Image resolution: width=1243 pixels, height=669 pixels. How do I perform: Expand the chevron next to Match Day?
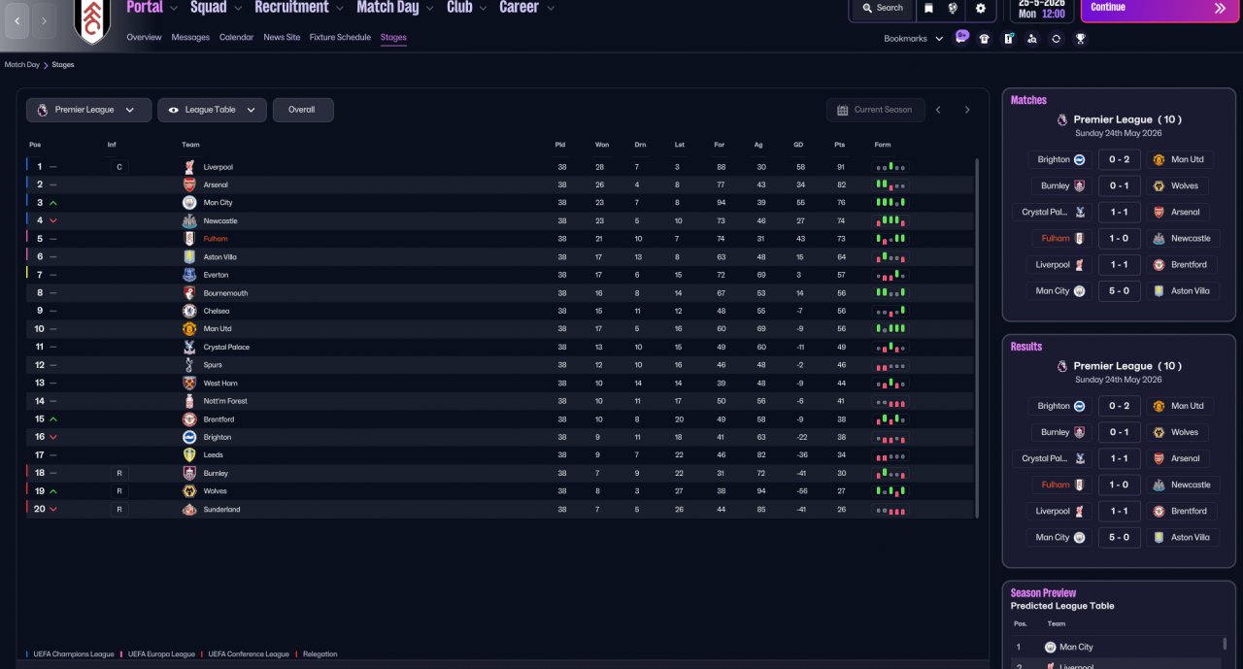pyautogui.click(x=430, y=8)
